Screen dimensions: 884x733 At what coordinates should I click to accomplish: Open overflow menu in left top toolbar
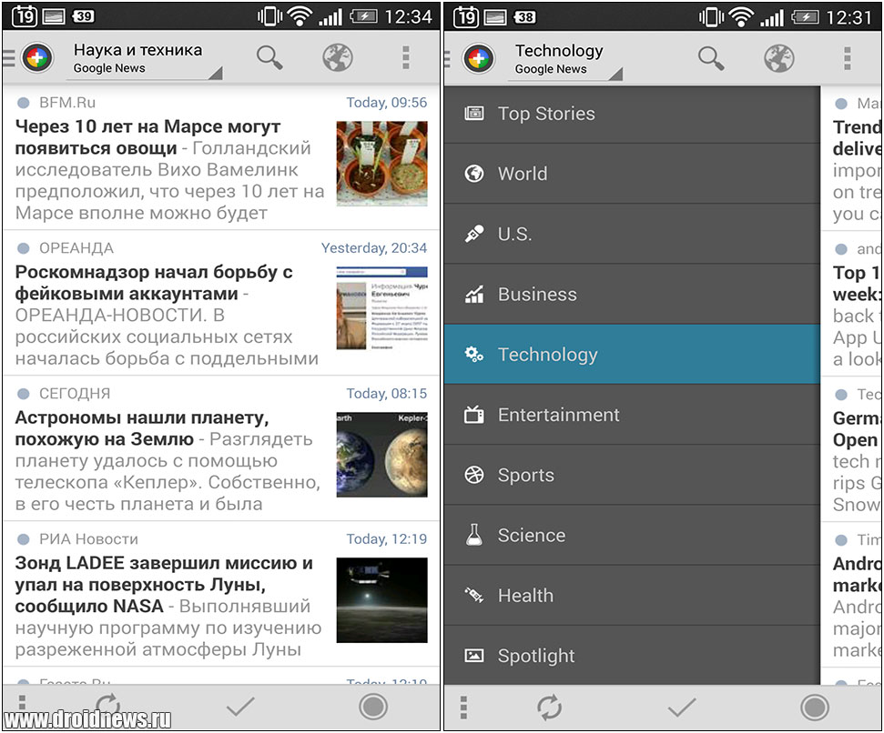tap(405, 57)
